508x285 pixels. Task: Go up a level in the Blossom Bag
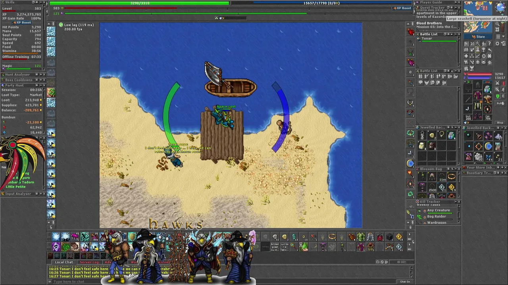tap(452, 169)
